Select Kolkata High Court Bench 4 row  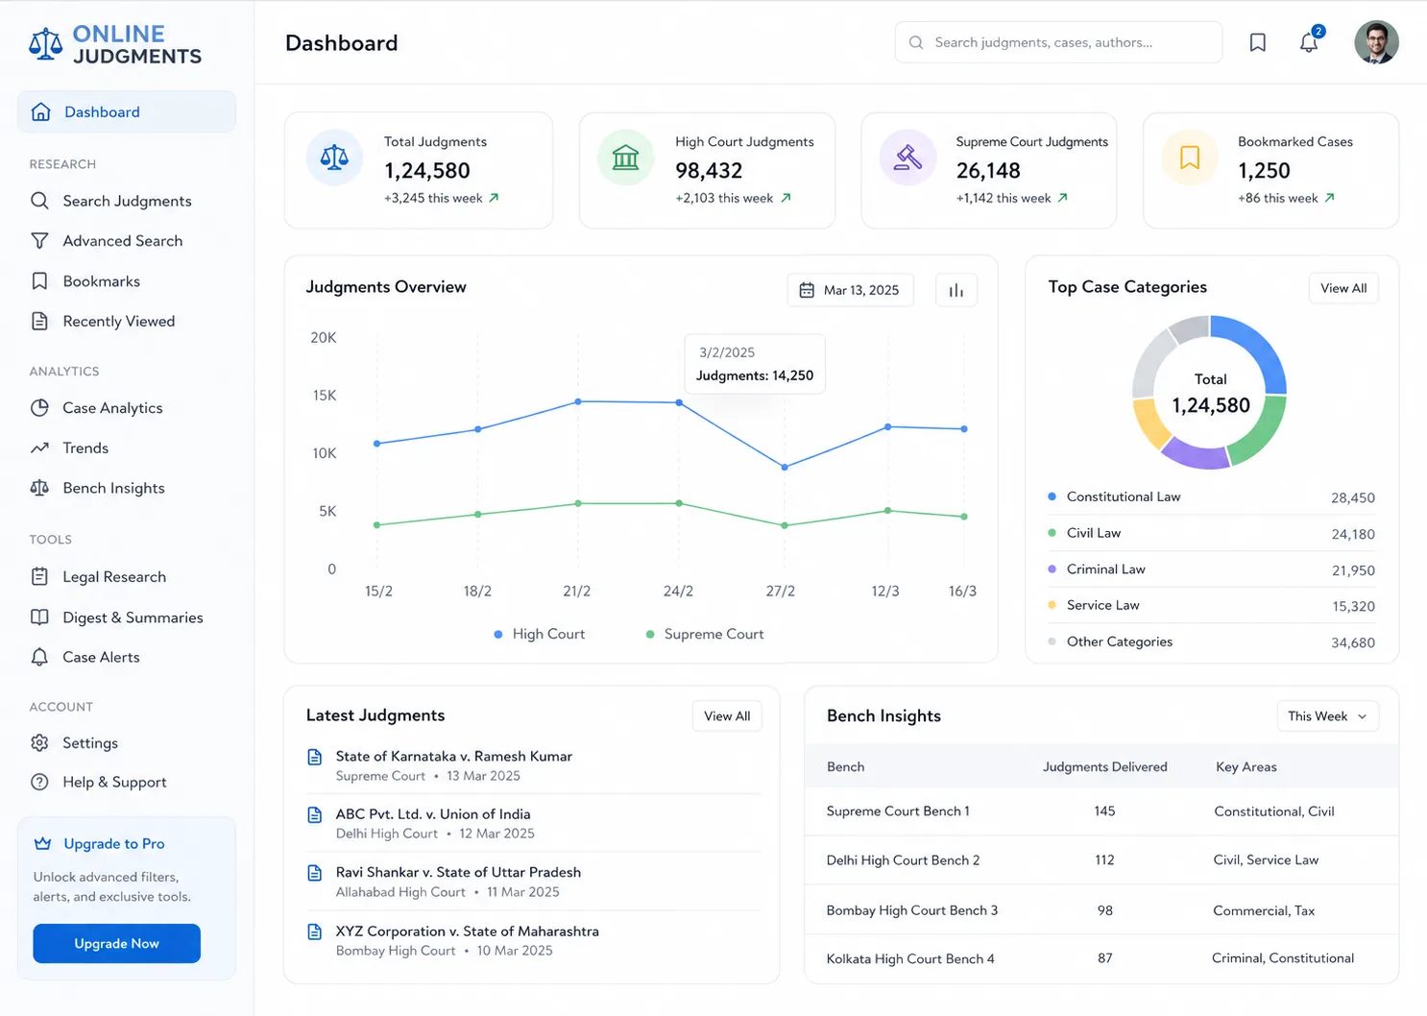[x=1101, y=958]
